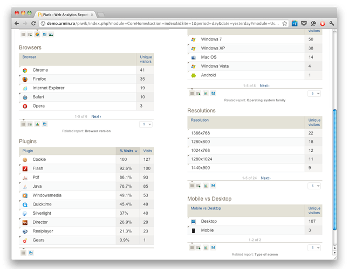
Task: Select the Flash plugin row
Action: (x=86, y=168)
